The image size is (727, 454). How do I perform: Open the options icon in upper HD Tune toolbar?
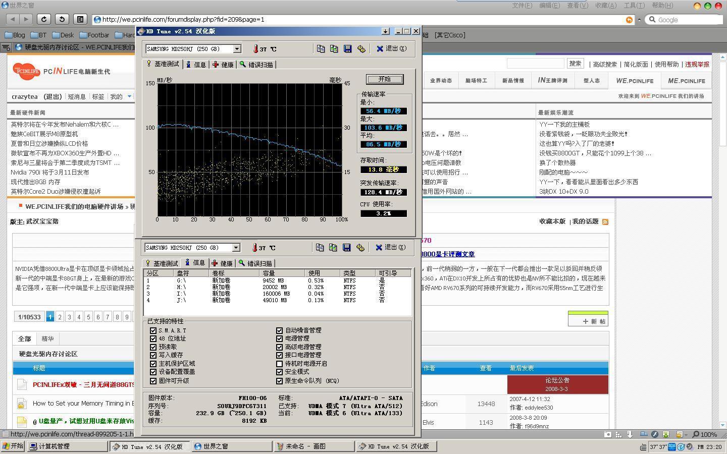point(361,49)
